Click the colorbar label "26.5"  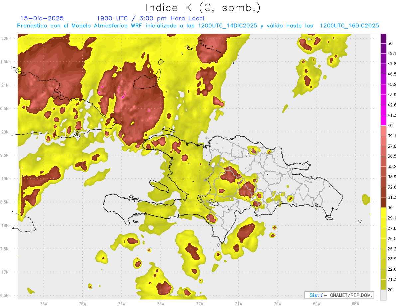pos(392,239)
